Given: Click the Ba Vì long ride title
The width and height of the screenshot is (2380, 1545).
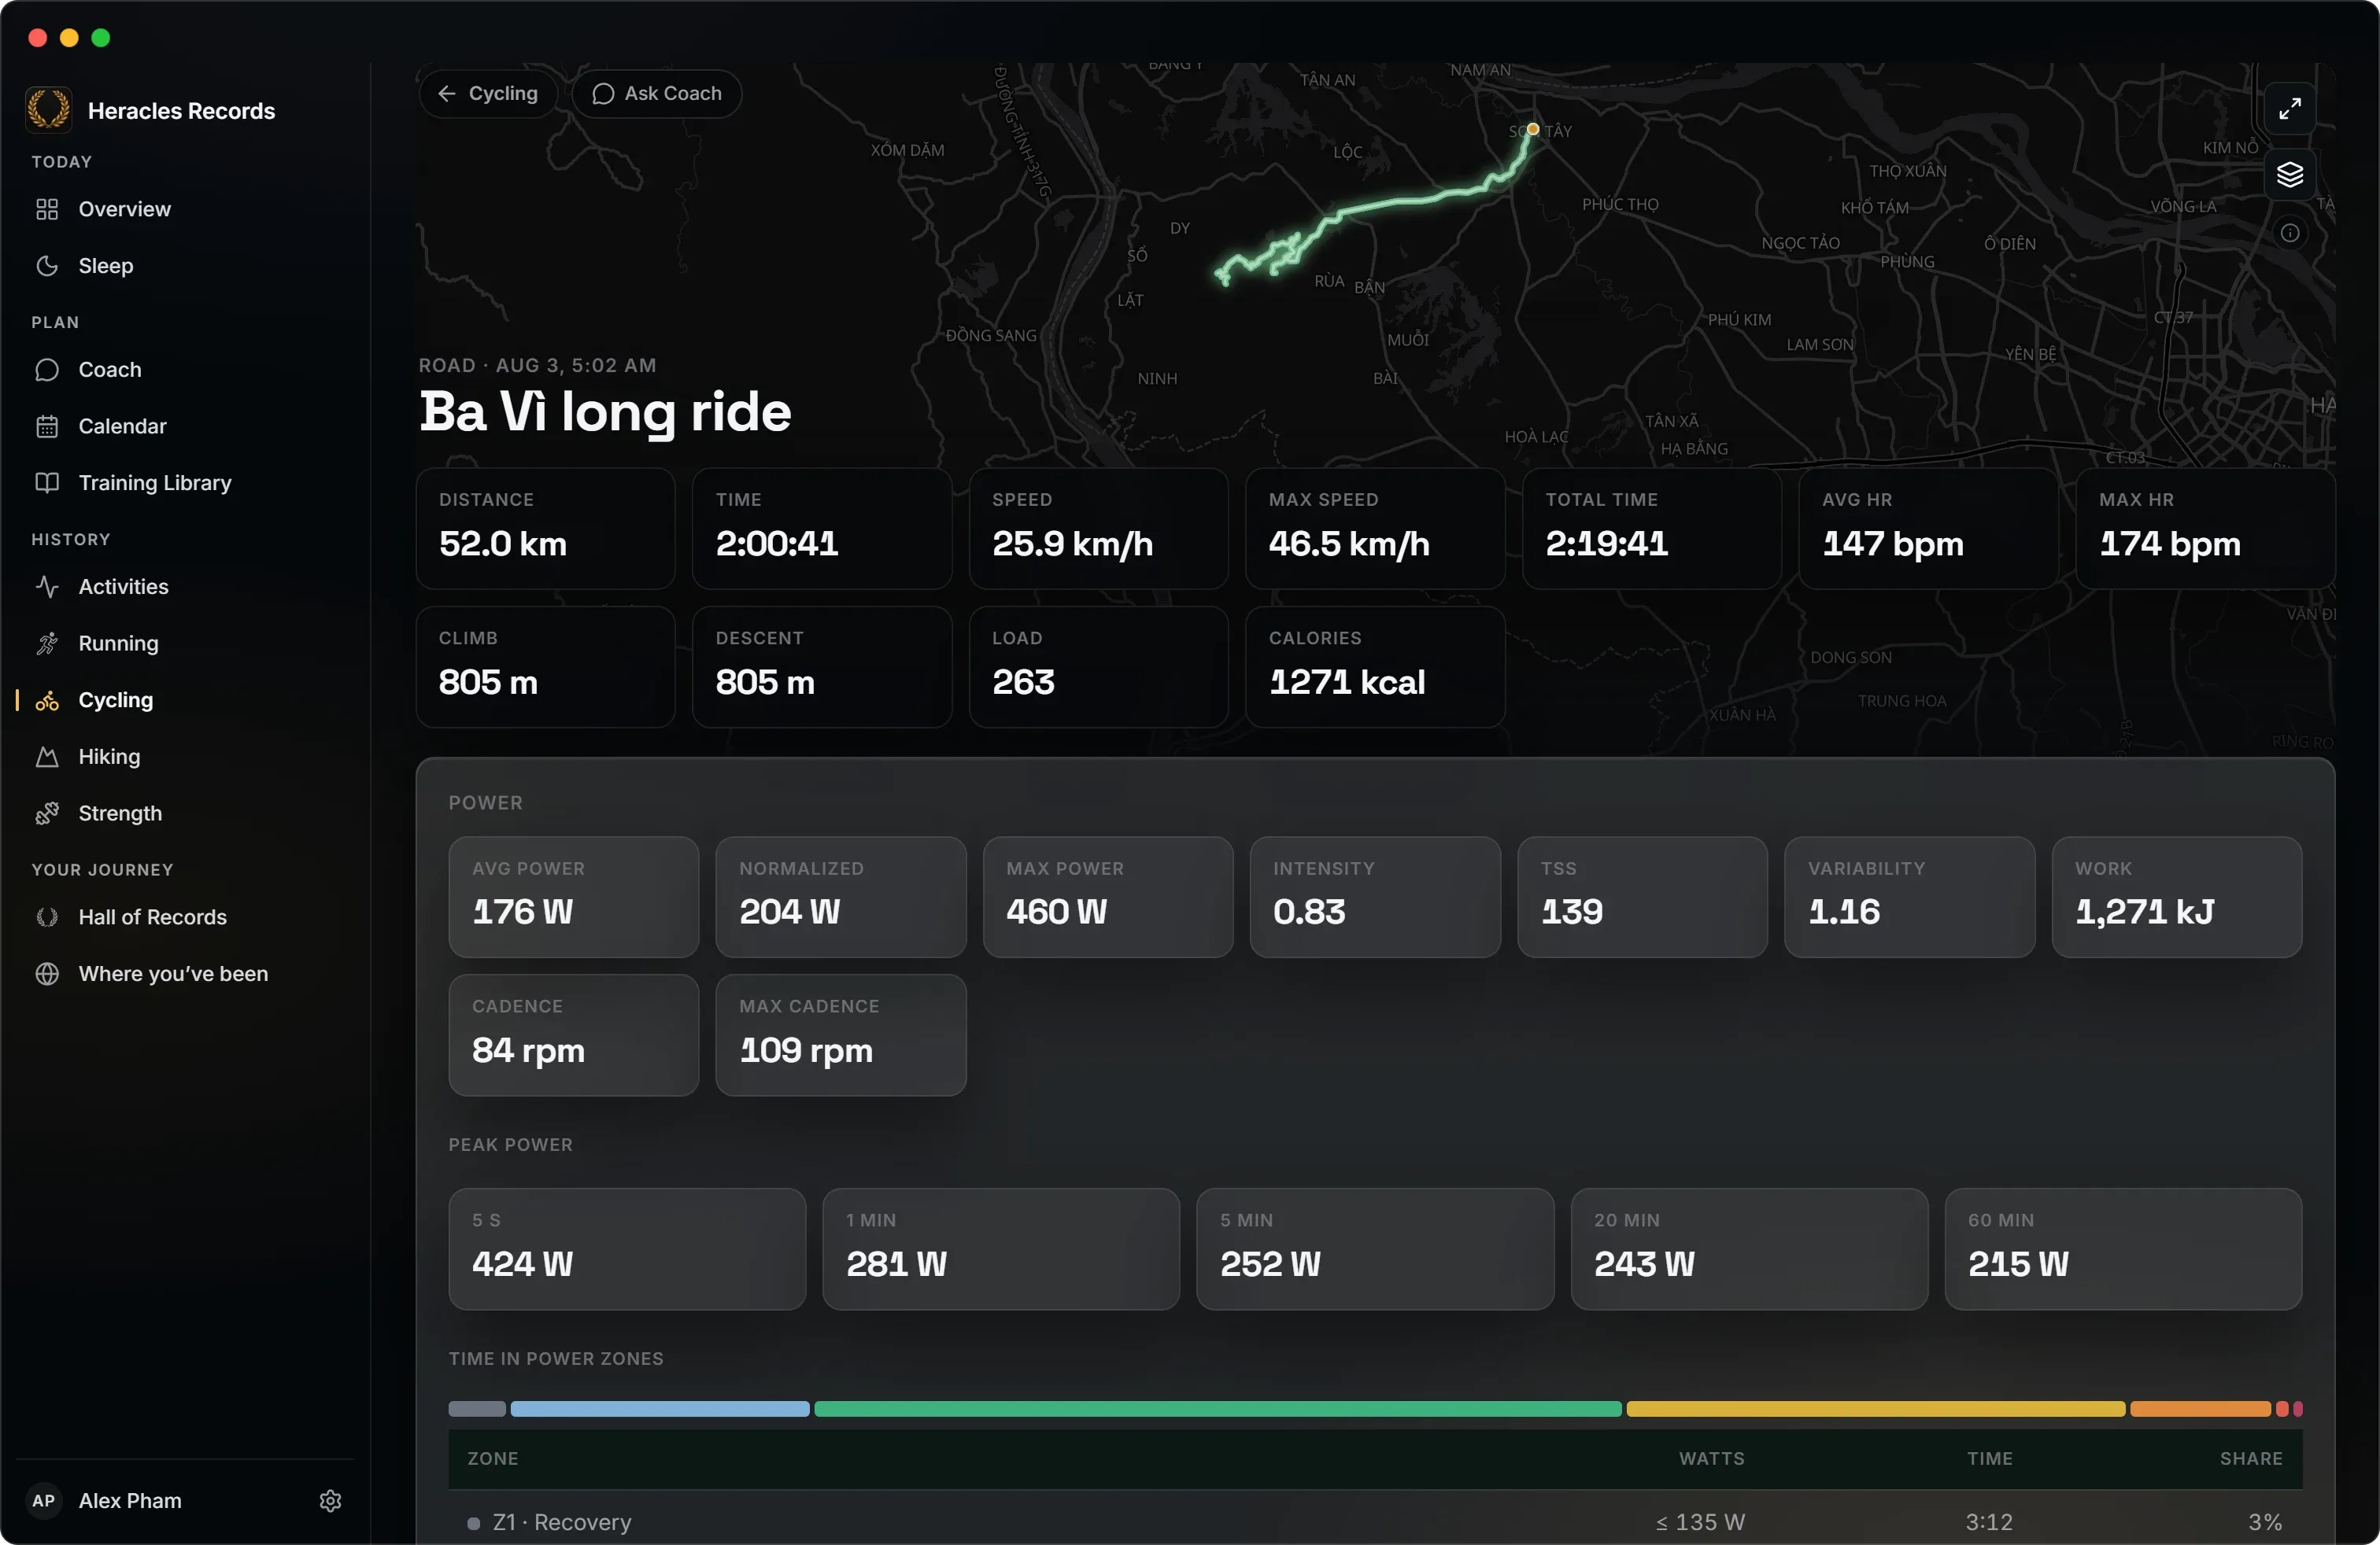Looking at the screenshot, I should coord(605,411).
